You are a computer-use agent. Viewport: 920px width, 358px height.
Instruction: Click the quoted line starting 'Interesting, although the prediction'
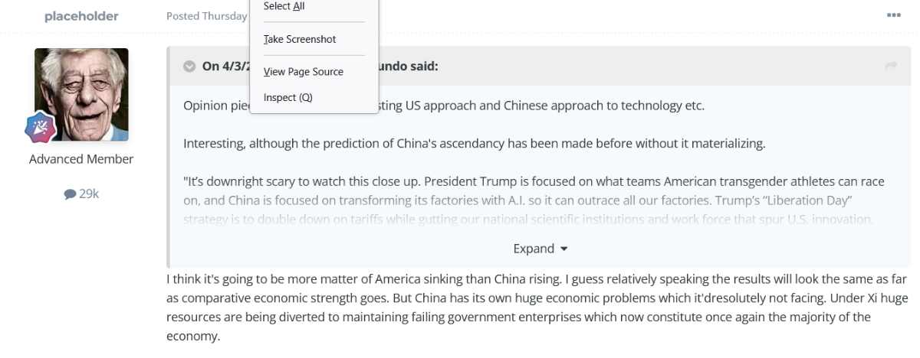pos(475,143)
